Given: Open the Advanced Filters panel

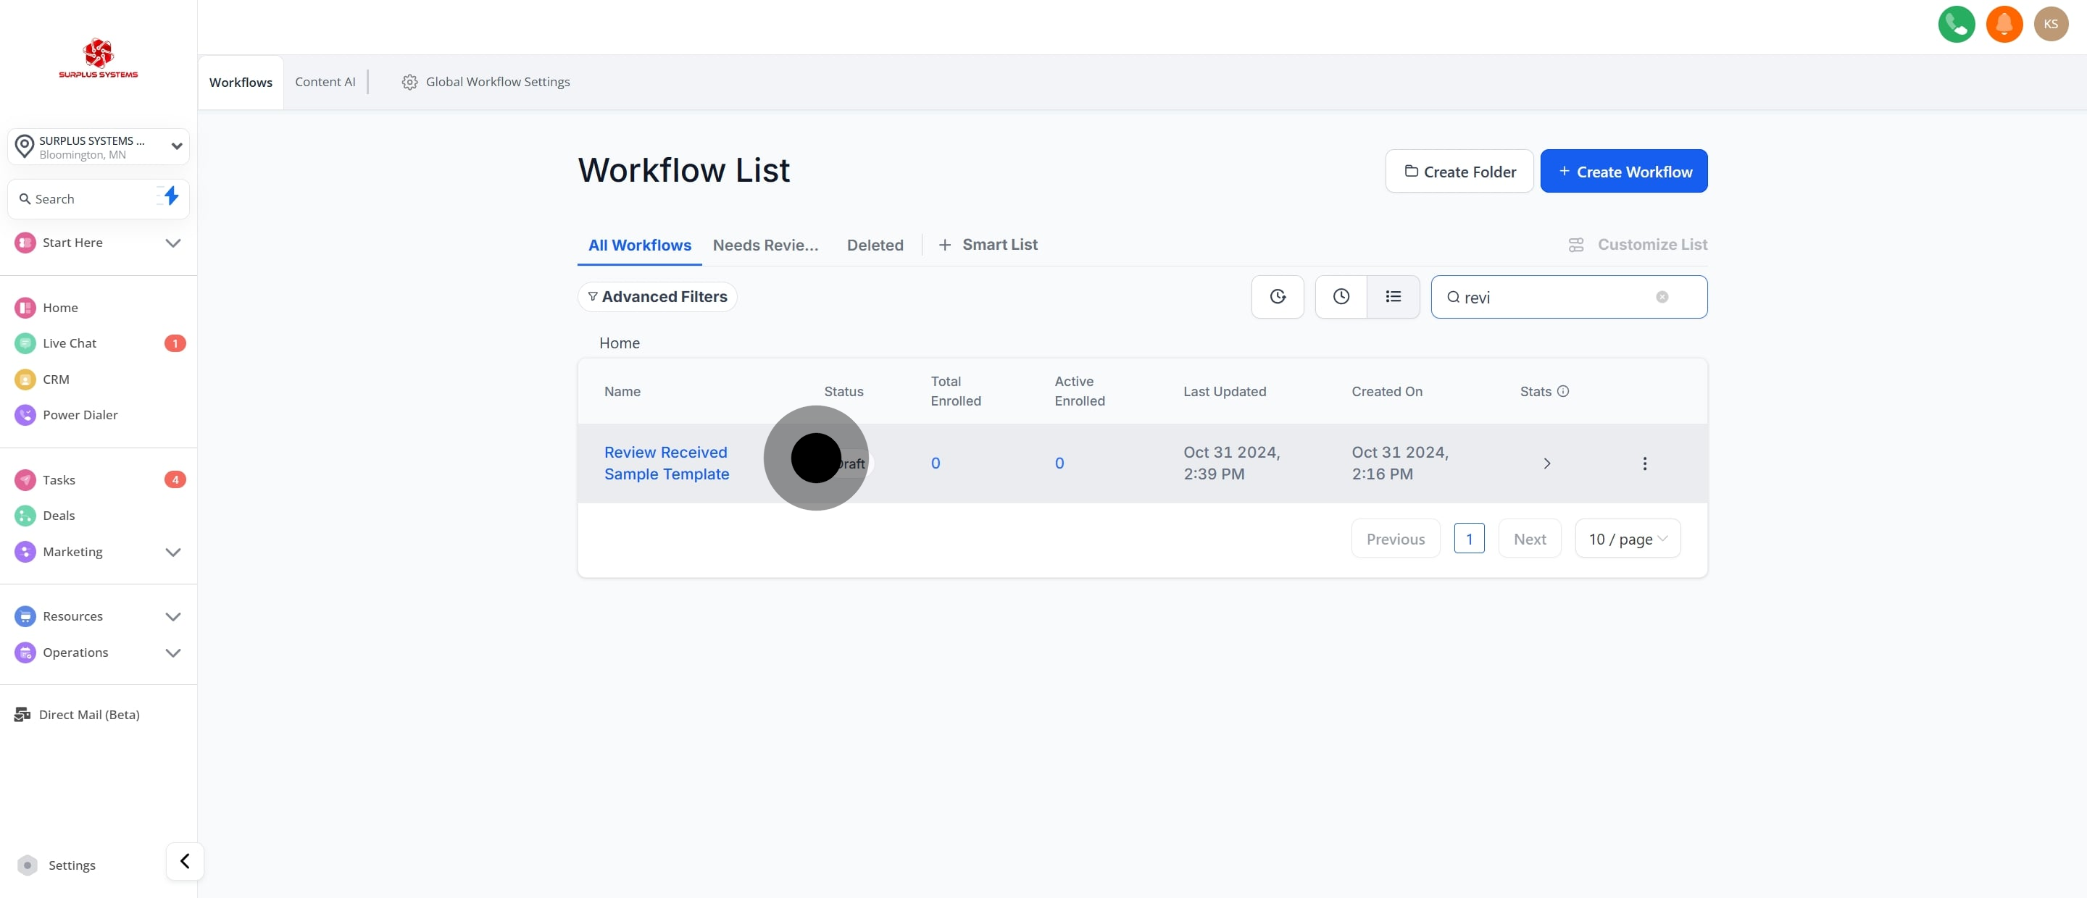Looking at the screenshot, I should coord(657,297).
